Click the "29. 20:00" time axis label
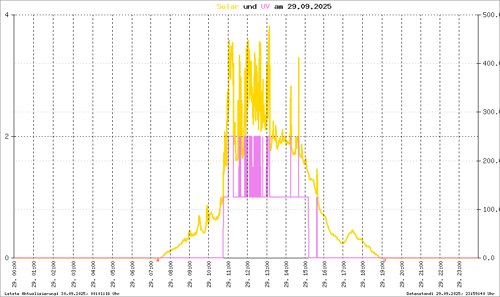Screen dimensions: 500x297 402,274
